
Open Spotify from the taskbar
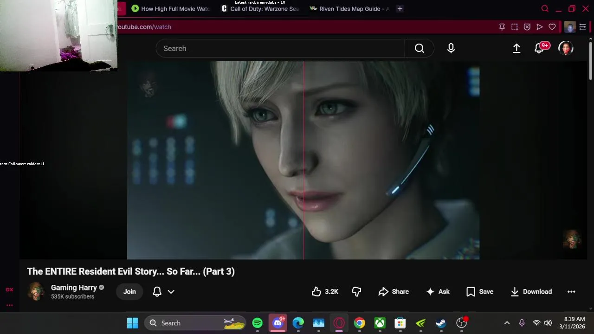click(257, 323)
